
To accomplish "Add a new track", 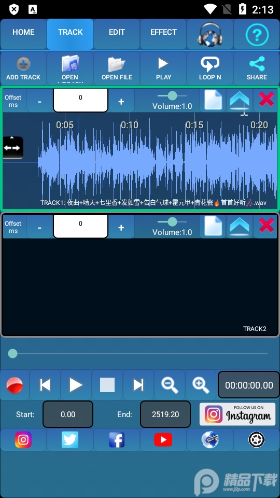I will tap(23, 68).
